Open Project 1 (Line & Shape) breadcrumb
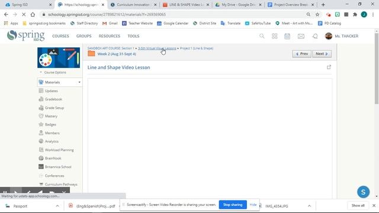Screen dimensions: 379x213 [197, 49]
